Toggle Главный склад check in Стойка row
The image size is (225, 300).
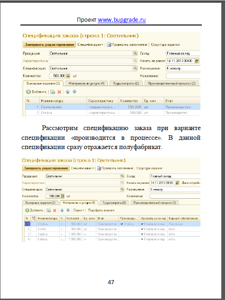pos(142,224)
